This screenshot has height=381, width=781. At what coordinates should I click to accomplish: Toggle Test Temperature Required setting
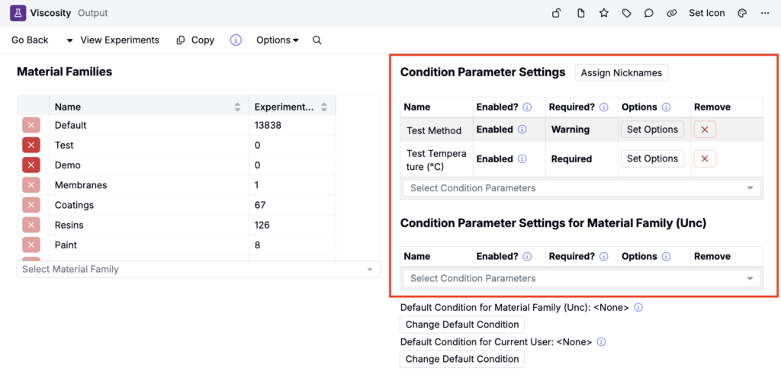pyautogui.click(x=571, y=159)
